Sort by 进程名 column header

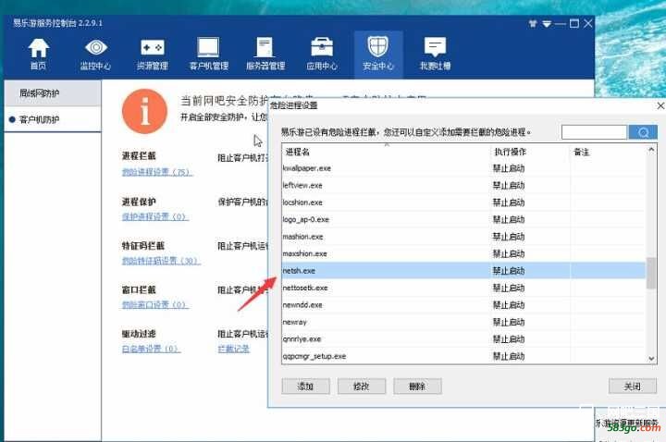pos(386,152)
